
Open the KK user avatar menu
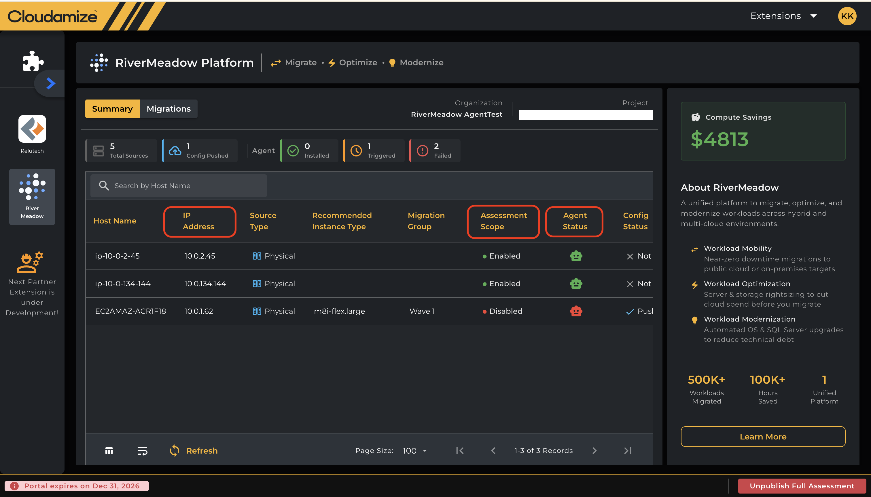[847, 16]
